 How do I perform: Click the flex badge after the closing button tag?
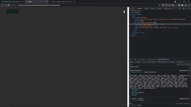142,21
